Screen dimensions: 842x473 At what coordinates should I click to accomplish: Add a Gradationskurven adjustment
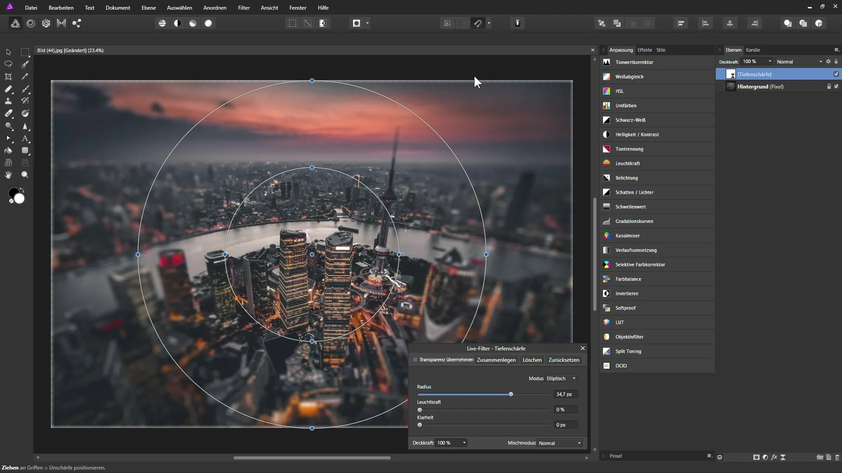point(657,221)
